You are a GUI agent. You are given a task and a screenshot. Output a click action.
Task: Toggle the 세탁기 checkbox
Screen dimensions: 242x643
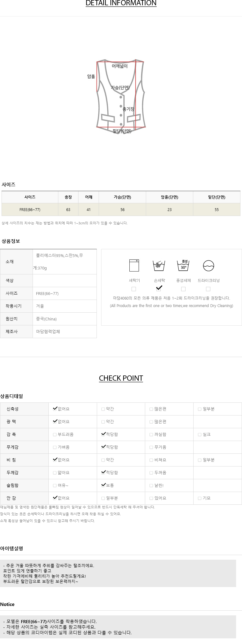pos(134,289)
